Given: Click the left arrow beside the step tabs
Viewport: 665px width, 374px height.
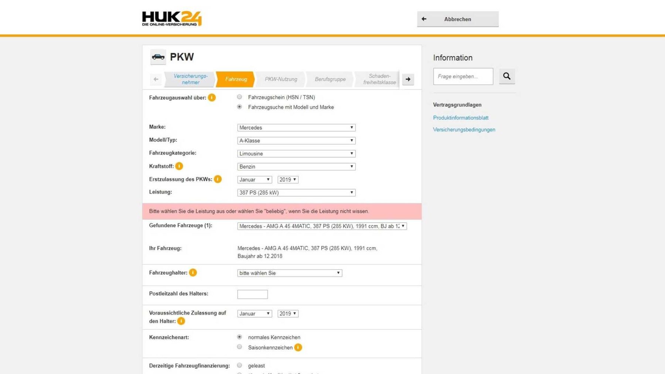Looking at the screenshot, I should coord(156,79).
